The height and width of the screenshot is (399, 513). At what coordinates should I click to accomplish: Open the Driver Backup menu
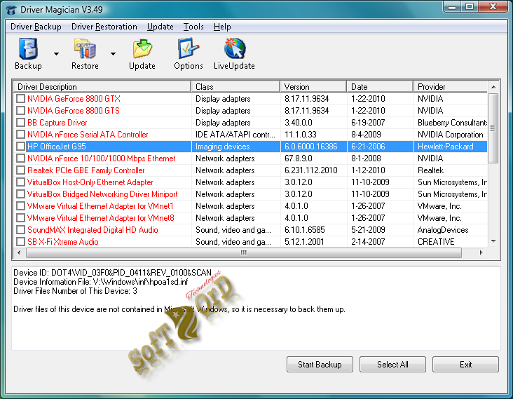click(36, 27)
